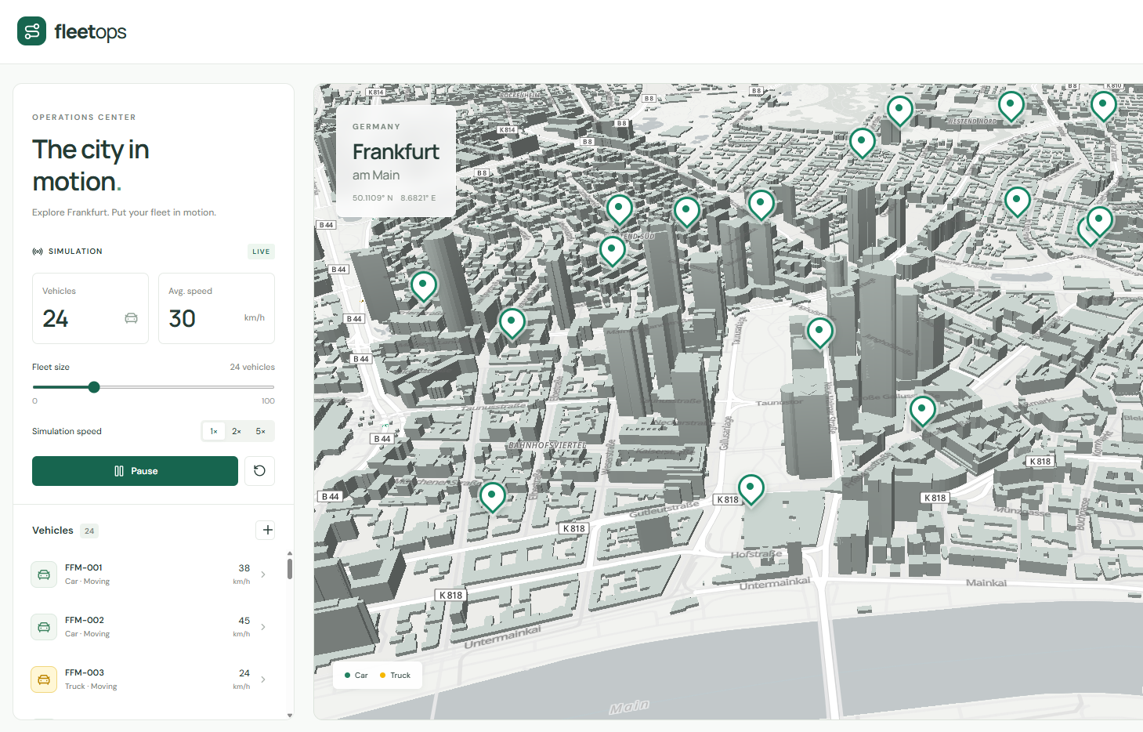Screen dimensions: 1143x732
Task: Click the vehicle list scroll down arrow
Action: point(290,715)
